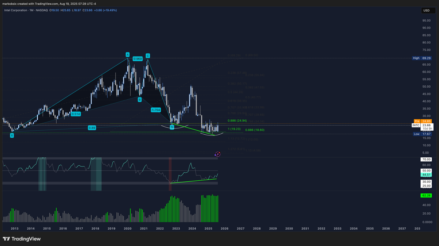The width and height of the screenshot is (439, 246).
Task: Select pattern point label A
Action: pyautogui.click(x=128, y=54)
